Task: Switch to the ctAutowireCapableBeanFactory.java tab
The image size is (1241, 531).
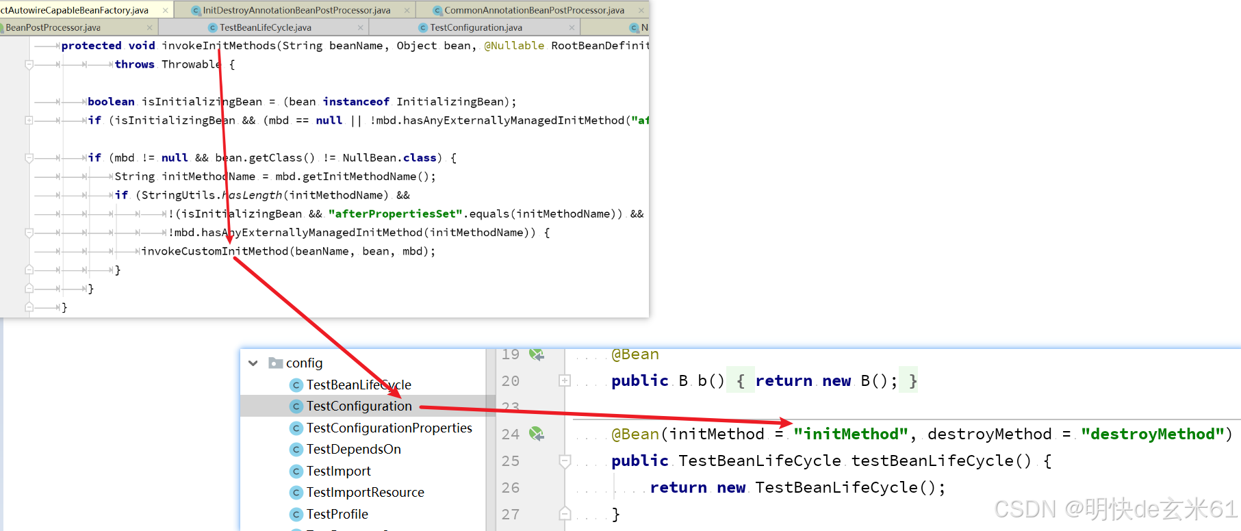Action: 75,10
